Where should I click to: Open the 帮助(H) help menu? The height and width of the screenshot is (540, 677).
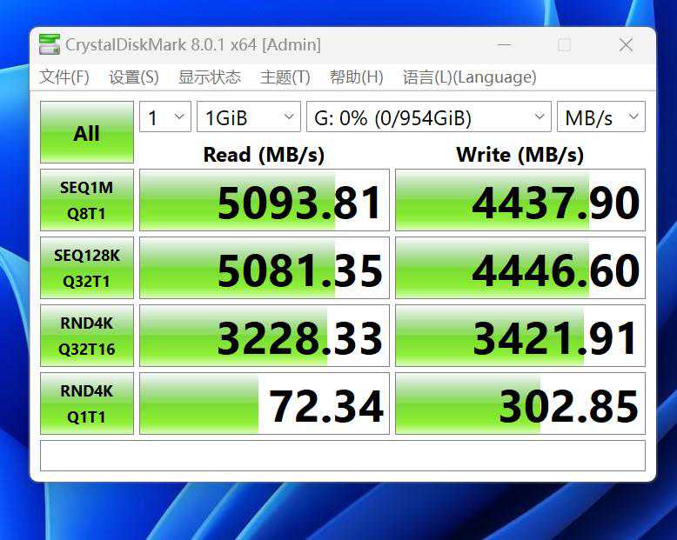coord(356,77)
